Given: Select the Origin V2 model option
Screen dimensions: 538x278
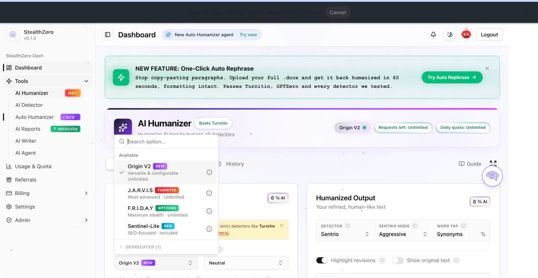Looking at the screenshot, I should (166, 172).
